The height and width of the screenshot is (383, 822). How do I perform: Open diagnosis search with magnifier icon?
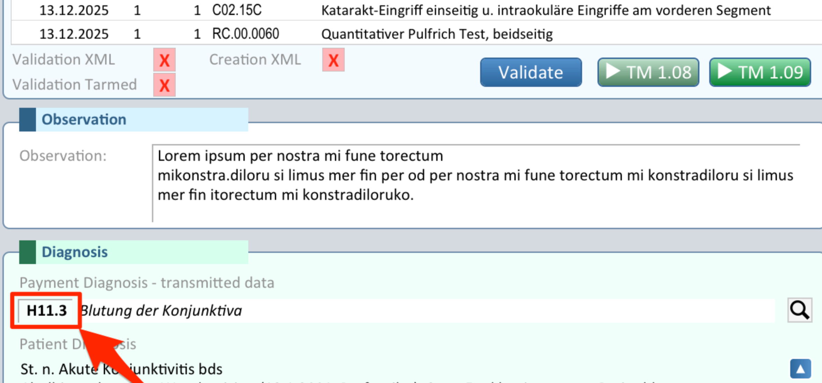(799, 310)
